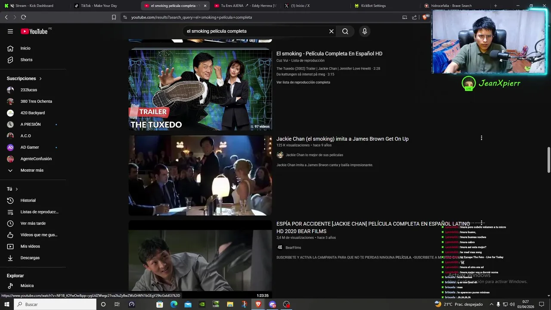
Task: Open the Jackie Chan channel avatar
Action: (x=280, y=155)
